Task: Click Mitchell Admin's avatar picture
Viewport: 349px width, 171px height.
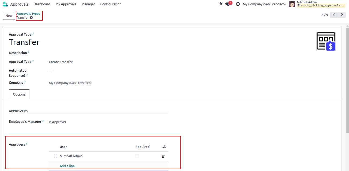Action: [x=292, y=4]
